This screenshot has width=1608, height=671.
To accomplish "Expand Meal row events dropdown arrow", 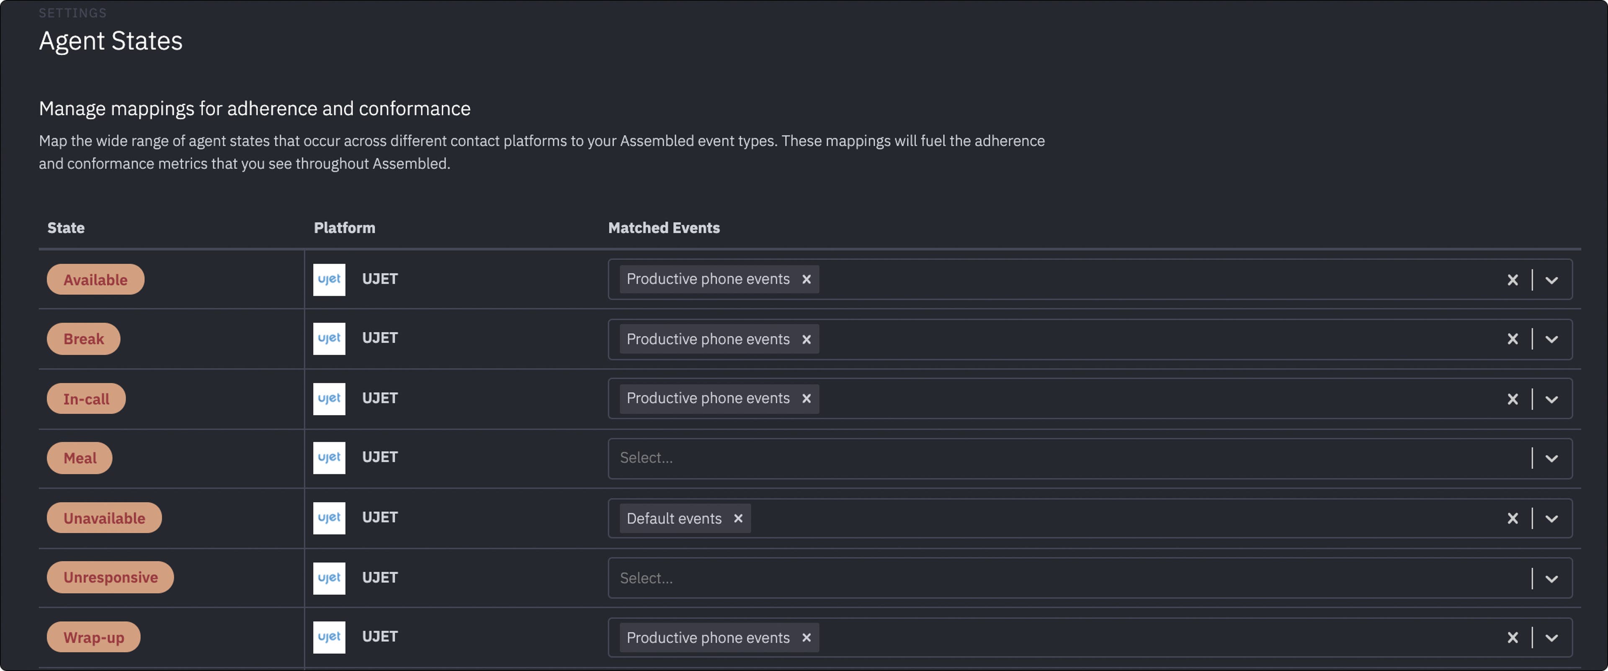I will [1551, 458].
